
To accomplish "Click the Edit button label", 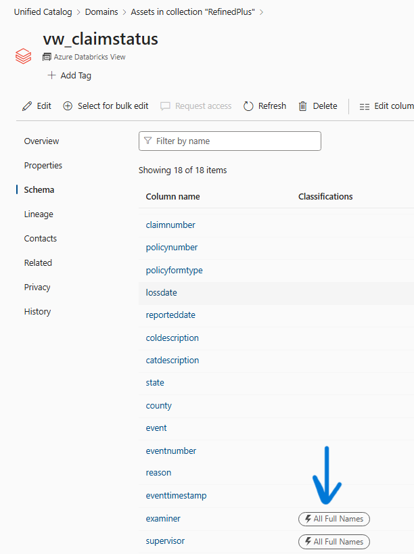I will pyautogui.click(x=44, y=106).
